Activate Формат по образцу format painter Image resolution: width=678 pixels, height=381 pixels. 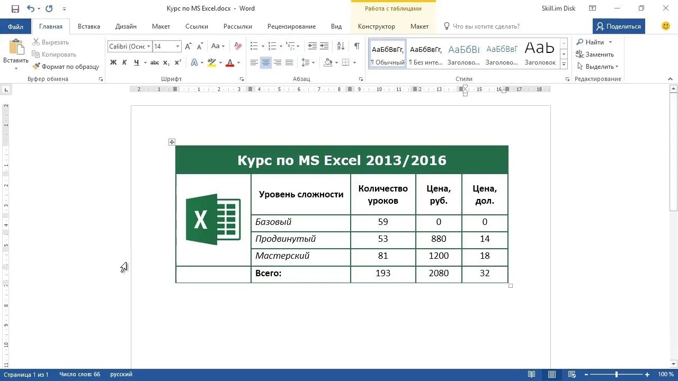coord(66,67)
